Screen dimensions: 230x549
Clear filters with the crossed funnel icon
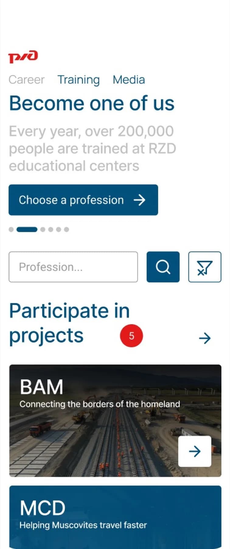point(204,267)
